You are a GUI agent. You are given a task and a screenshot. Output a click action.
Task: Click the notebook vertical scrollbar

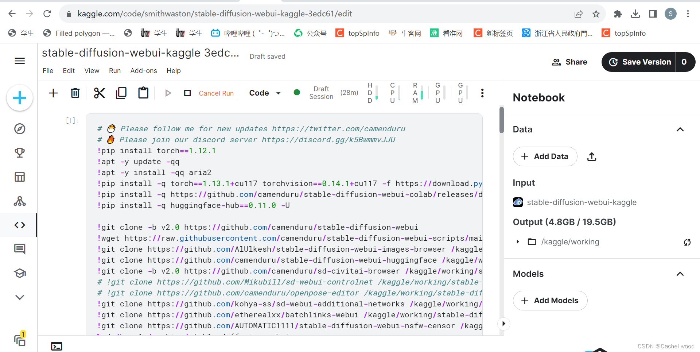(x=502, y=120)
